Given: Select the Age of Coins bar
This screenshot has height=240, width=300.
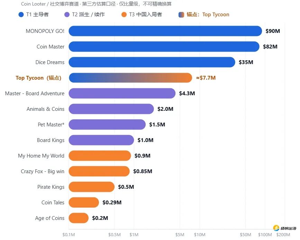Looking at the screenshot, I should 79,218.
